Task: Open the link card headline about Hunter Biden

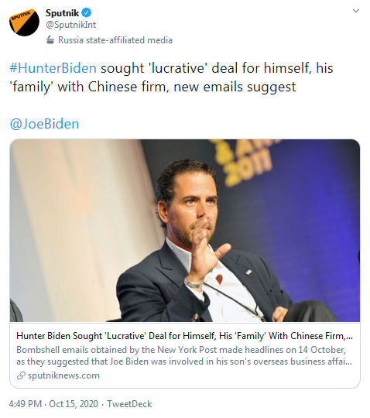Action: click(184, 336)
